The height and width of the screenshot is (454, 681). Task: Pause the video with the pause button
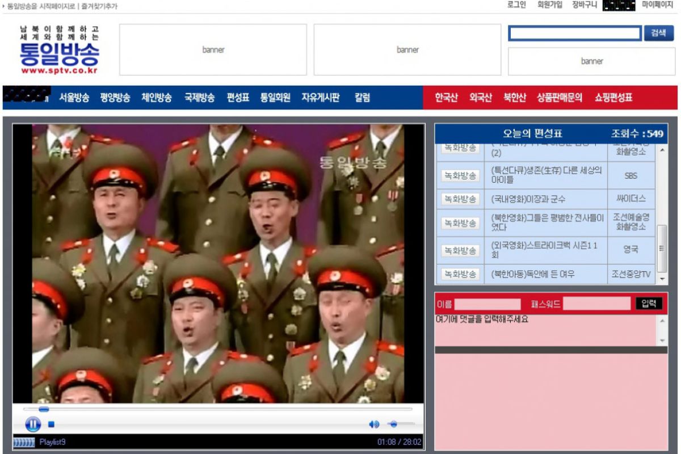[33, 424]
